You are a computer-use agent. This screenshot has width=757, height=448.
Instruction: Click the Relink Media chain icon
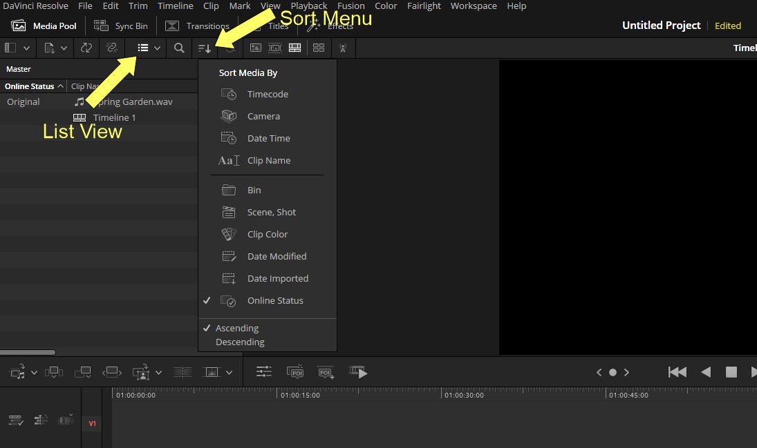point(112,48)
